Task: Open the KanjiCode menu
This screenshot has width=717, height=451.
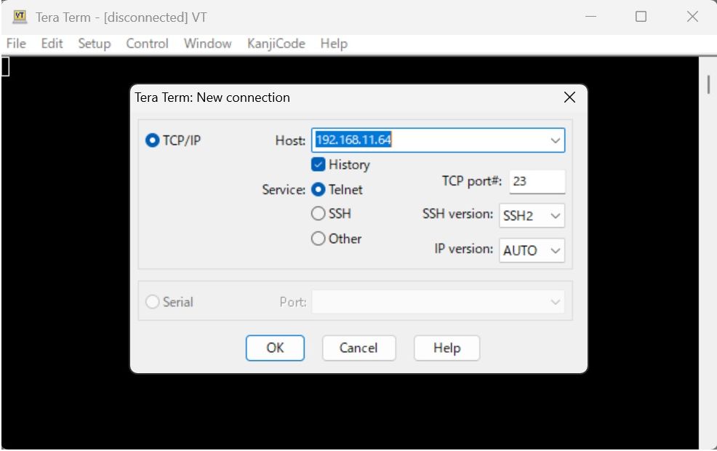Action: pyautogui.click(x=276, y=44)
